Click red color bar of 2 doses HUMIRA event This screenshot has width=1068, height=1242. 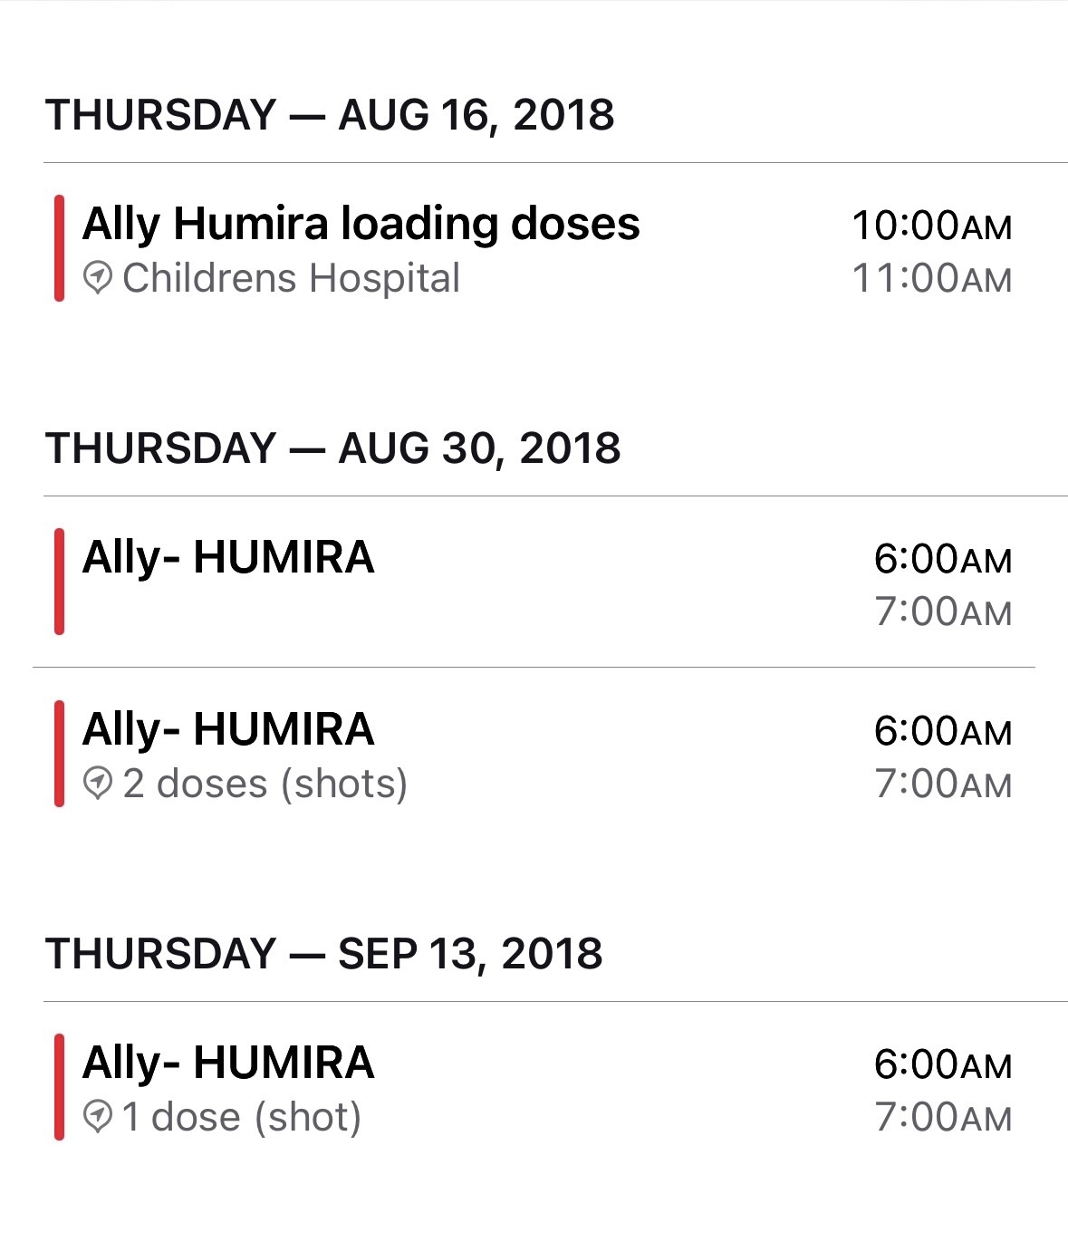[59, 754]
